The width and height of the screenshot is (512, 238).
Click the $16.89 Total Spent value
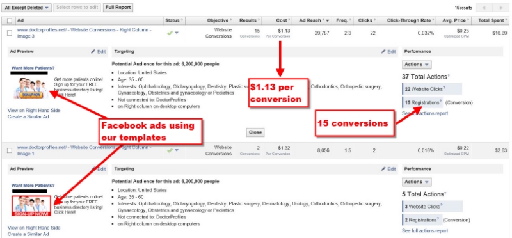point(500,33)
